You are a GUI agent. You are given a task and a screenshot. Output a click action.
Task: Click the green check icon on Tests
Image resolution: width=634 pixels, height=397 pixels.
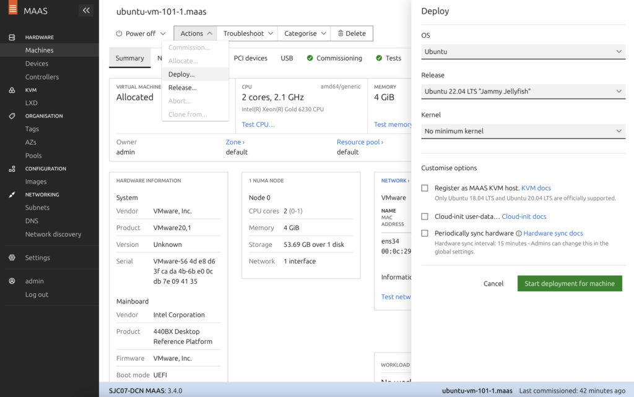point(379,58)
